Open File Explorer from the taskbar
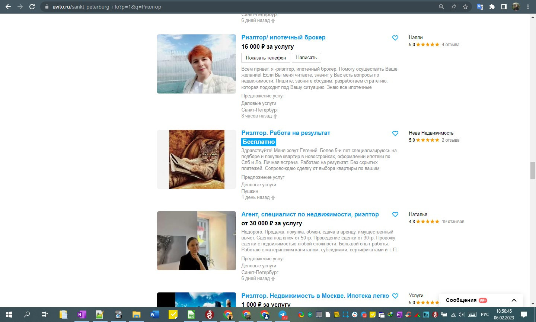Image resolution: width=536 pixels, height=322 pixels. pos(136,315)
